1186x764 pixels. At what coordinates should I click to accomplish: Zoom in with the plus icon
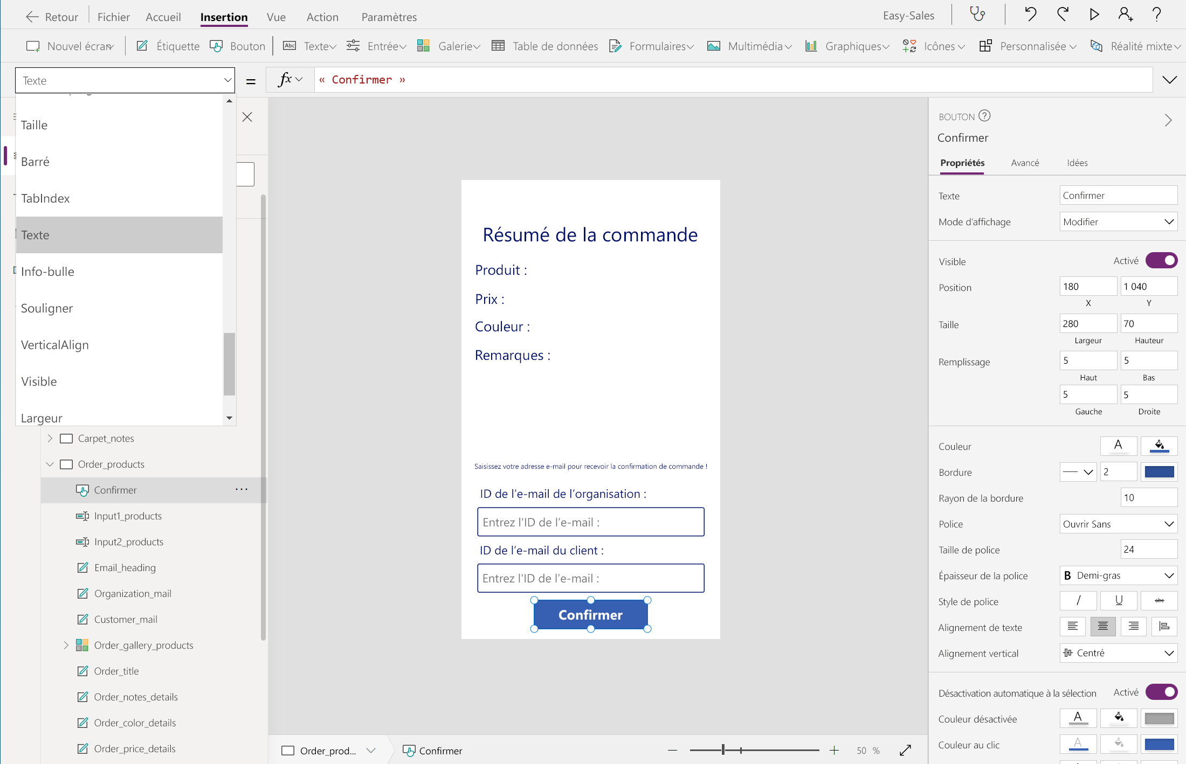(834, 750)
